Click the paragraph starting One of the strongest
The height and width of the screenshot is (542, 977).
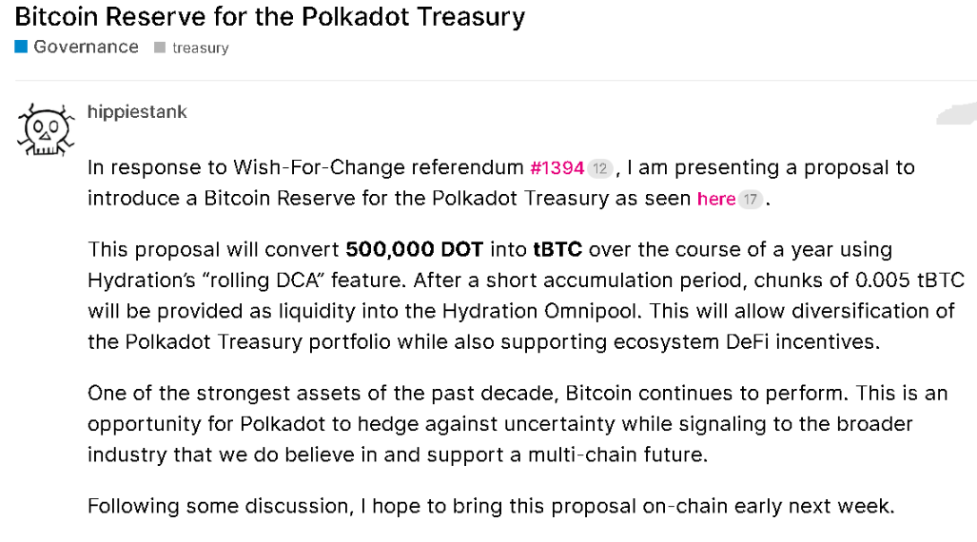[x=518, y=424]
